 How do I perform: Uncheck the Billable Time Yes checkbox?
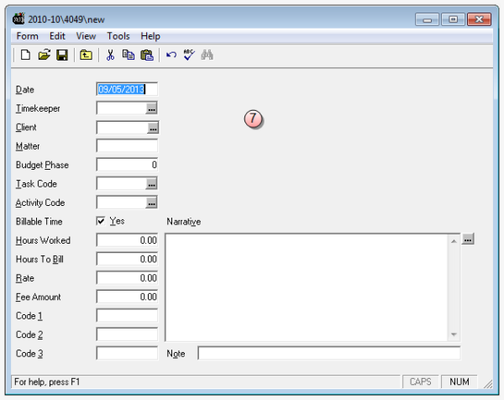(102, 221)
